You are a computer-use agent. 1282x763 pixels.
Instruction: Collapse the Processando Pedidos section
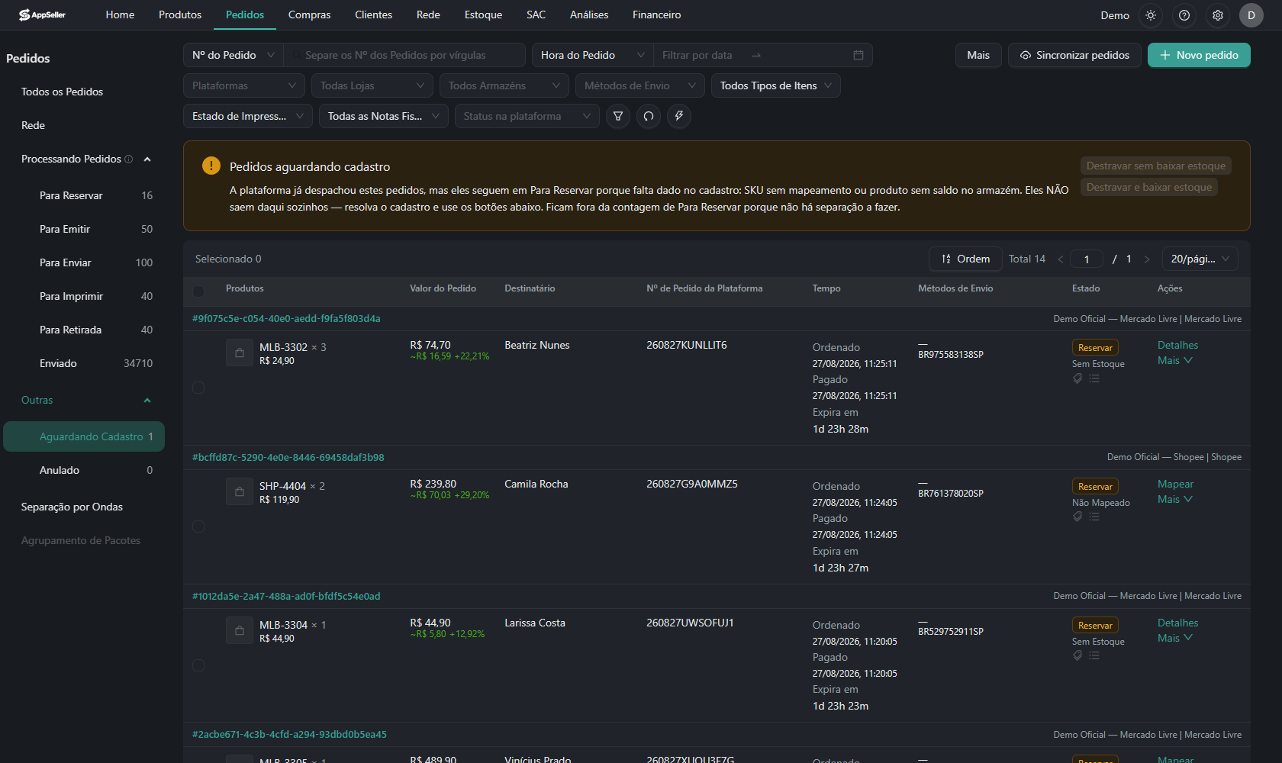click(147, 159)
